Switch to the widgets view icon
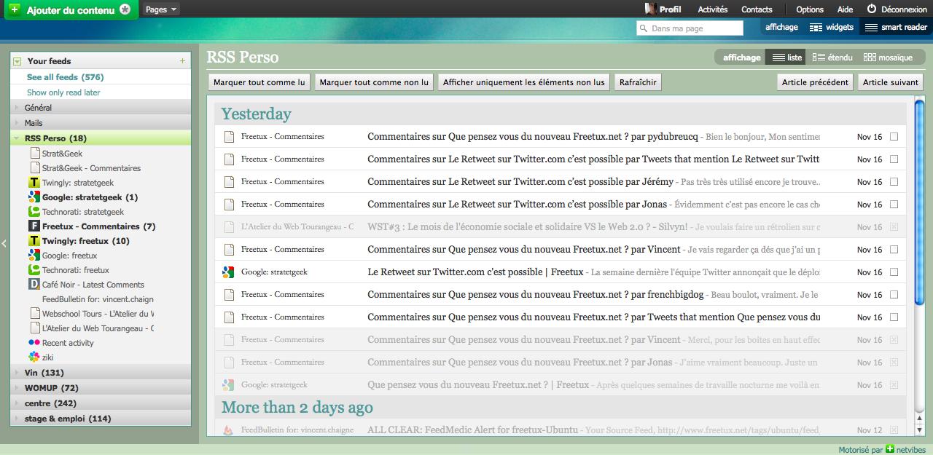The width and height of the screenshot is (933, 455). [816, 28]
